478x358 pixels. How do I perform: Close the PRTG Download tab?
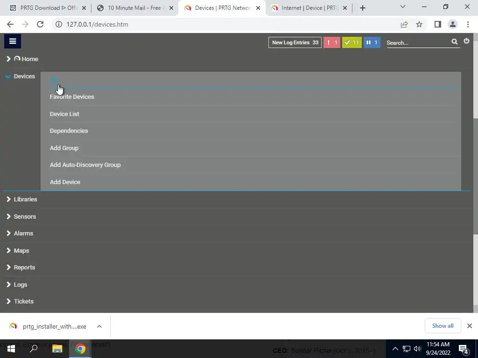point(84,8)
